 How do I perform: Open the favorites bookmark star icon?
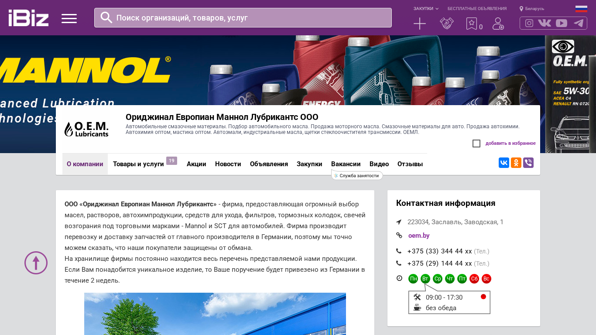tap(471, 24)
